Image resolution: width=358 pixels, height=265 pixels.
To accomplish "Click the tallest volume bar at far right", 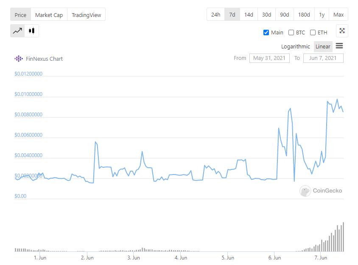I will pyautogui.click(x=343, y=237).
